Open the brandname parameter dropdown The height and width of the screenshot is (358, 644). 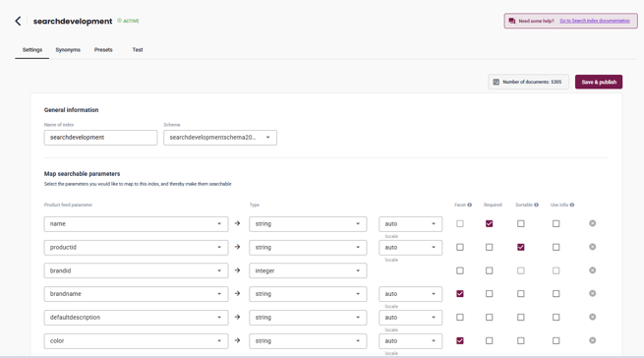(x=136, y=294)
